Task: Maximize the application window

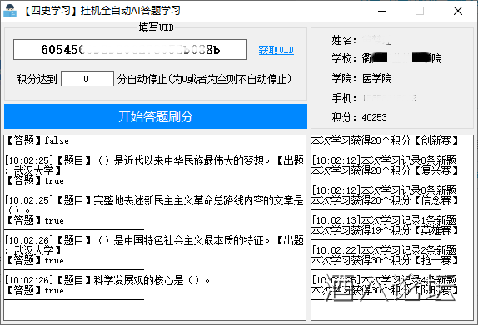Action: [420, 11]
